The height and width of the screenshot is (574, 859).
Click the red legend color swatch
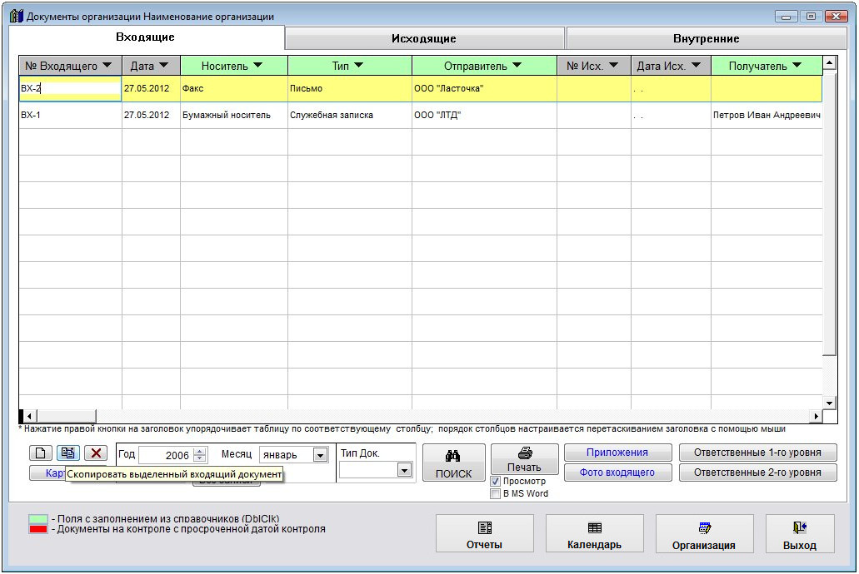tap(37, 529)
